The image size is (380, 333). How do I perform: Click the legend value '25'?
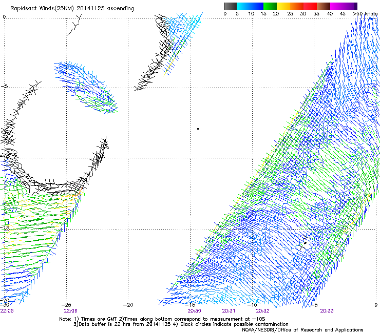tap(290, 14)
